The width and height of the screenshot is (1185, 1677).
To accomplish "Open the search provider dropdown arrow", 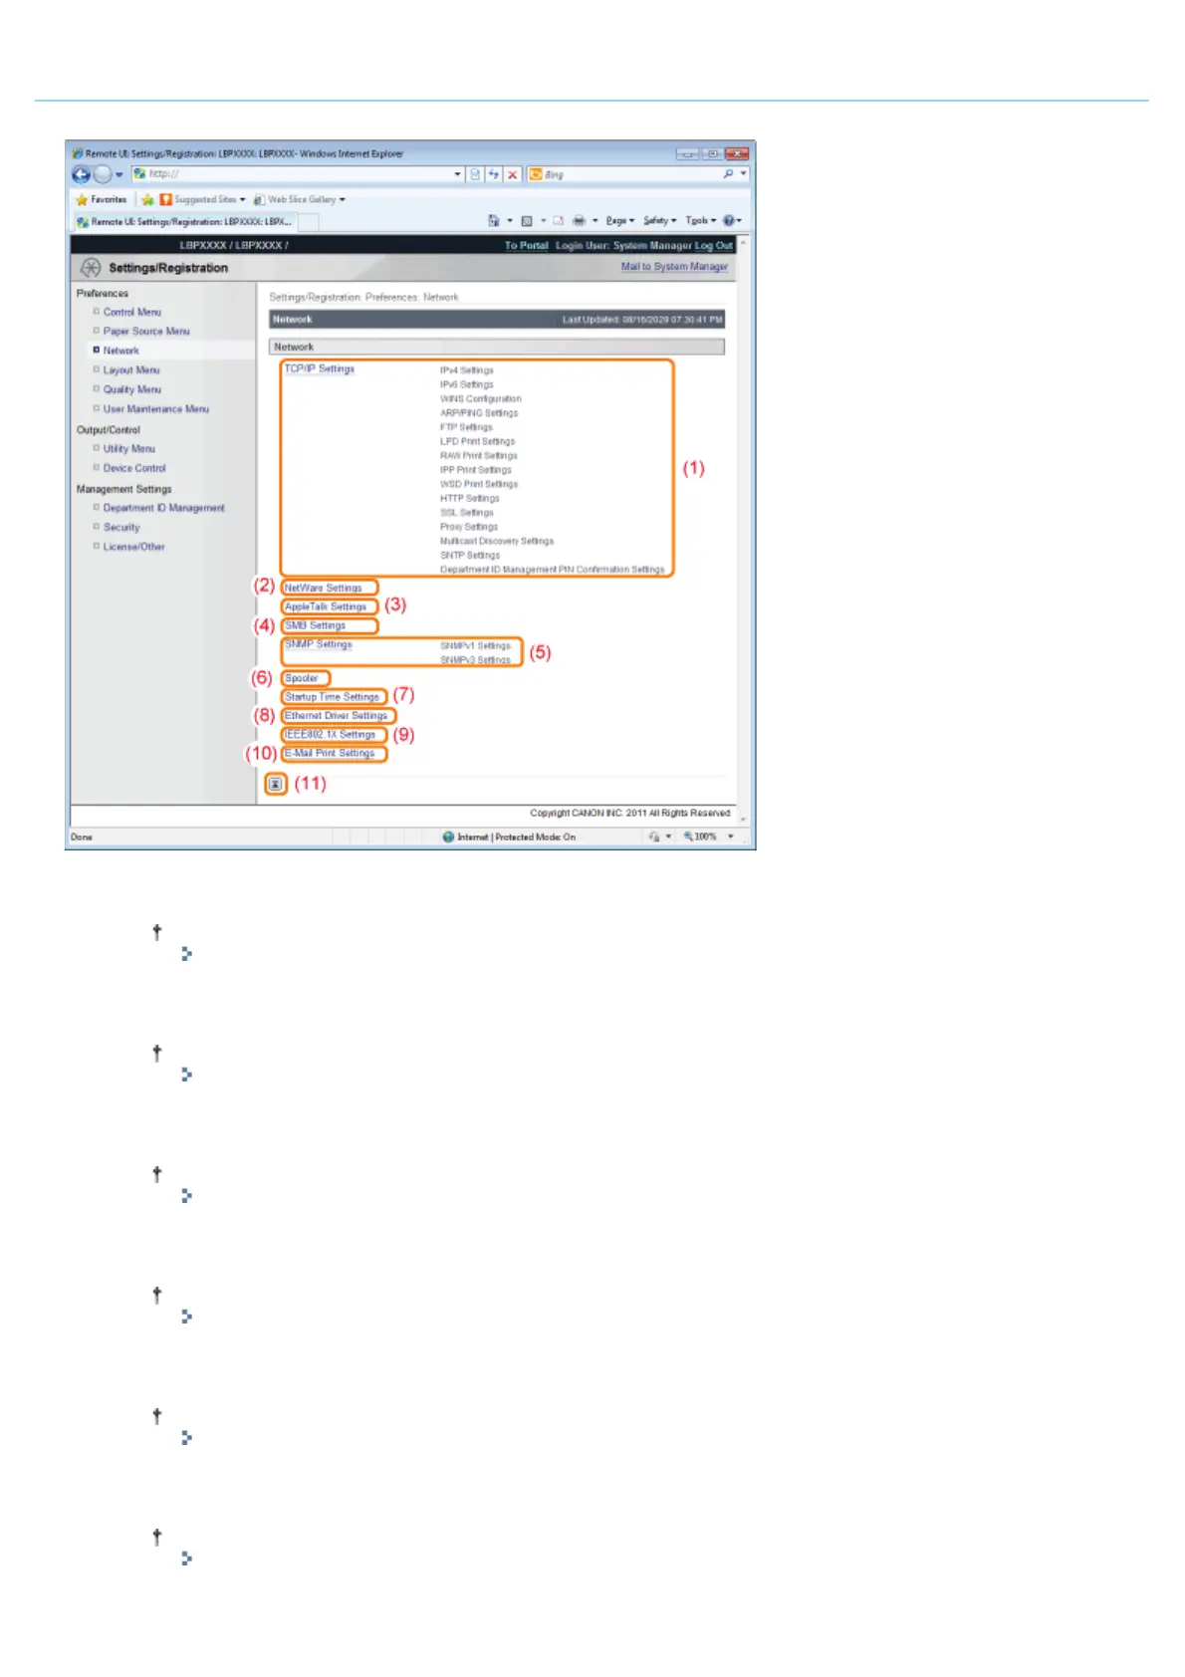I will click(x=743, y=174).
